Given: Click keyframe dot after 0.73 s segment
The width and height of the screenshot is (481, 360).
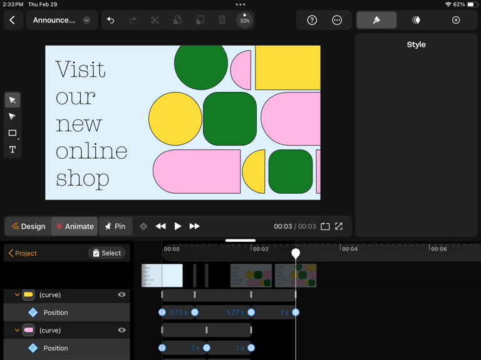Looking at the screenshot, I should pos(195,312).
